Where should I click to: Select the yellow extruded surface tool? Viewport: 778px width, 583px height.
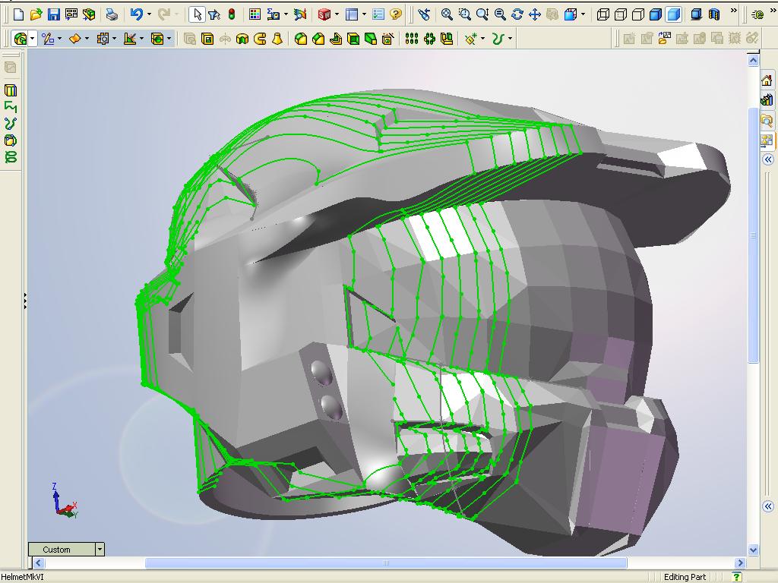point(11,90)
